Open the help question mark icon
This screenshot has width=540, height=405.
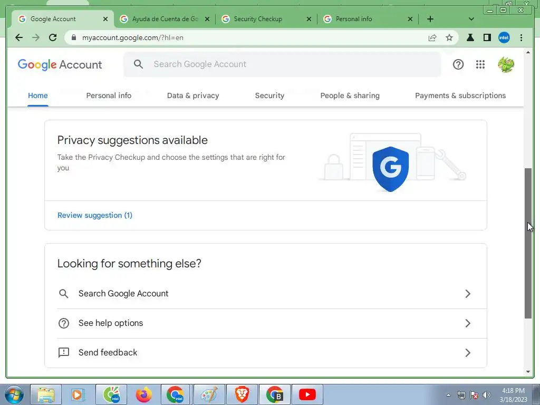point(458,64)
